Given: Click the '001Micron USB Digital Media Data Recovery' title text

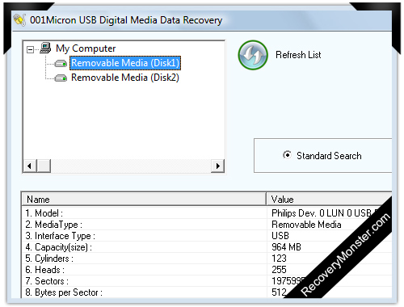Looking at the screenshot, I should click(126, 20).
